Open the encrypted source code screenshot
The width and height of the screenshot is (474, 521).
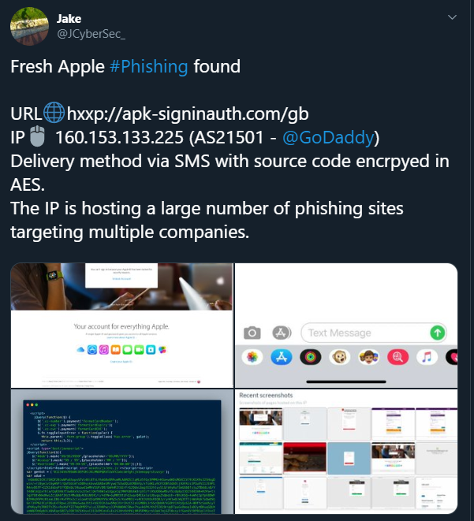click(121, 452)
